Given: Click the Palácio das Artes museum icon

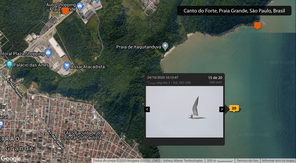Looking at the screenshot, I should point(10,64).
